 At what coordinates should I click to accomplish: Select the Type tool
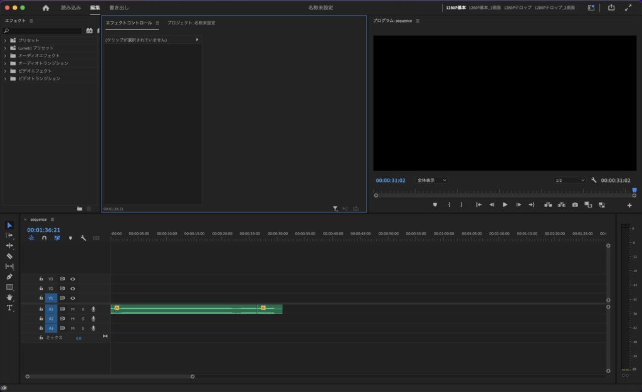[x=9, y=307]
